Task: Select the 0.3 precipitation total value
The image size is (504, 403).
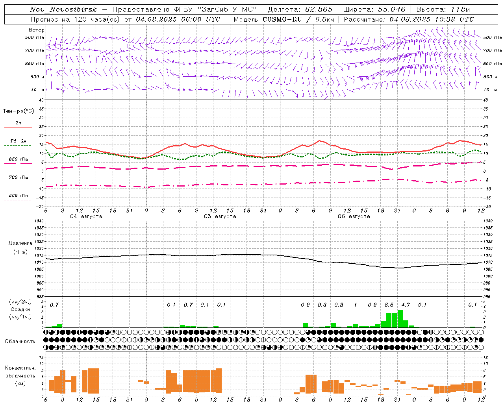Action: point(322,305)
